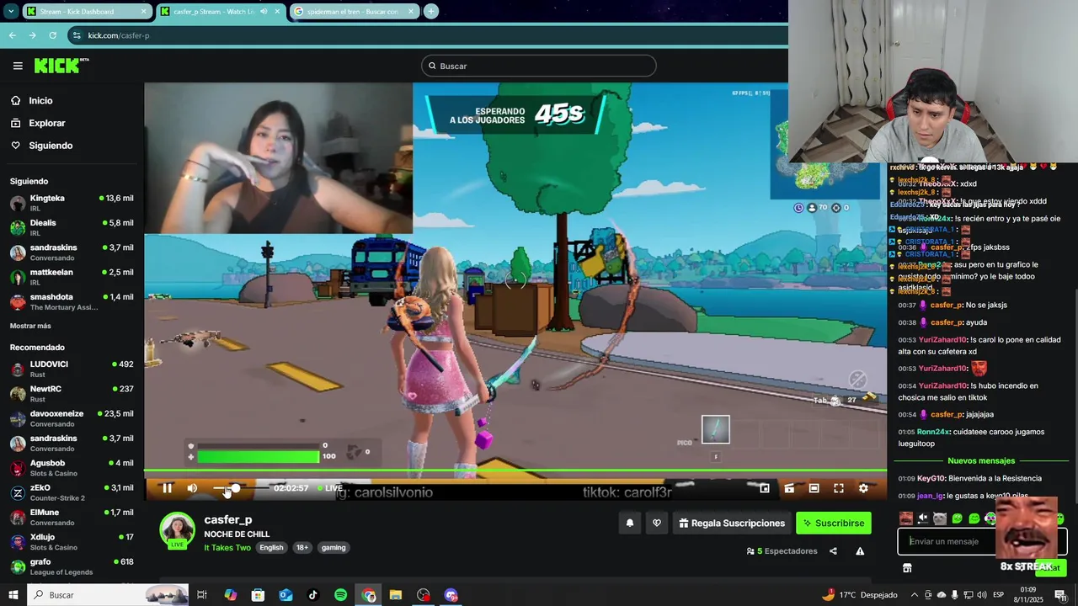Expand Mostrar más followed channels
Image resolution: width=1078 pixels, height=606 pixels.
(x=30, y=326)
